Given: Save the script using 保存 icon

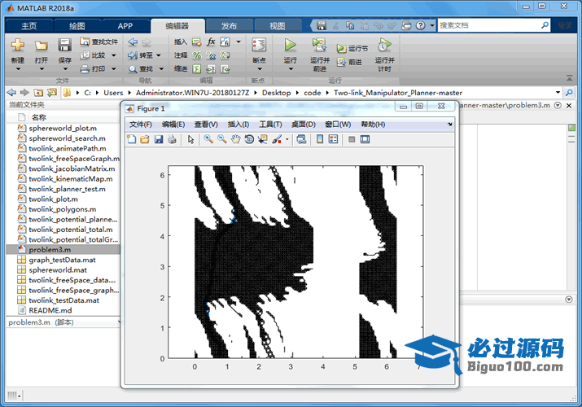Looking at the screenshot, I should pos(64,46).
